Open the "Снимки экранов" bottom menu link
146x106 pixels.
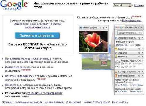pos(54,102)
